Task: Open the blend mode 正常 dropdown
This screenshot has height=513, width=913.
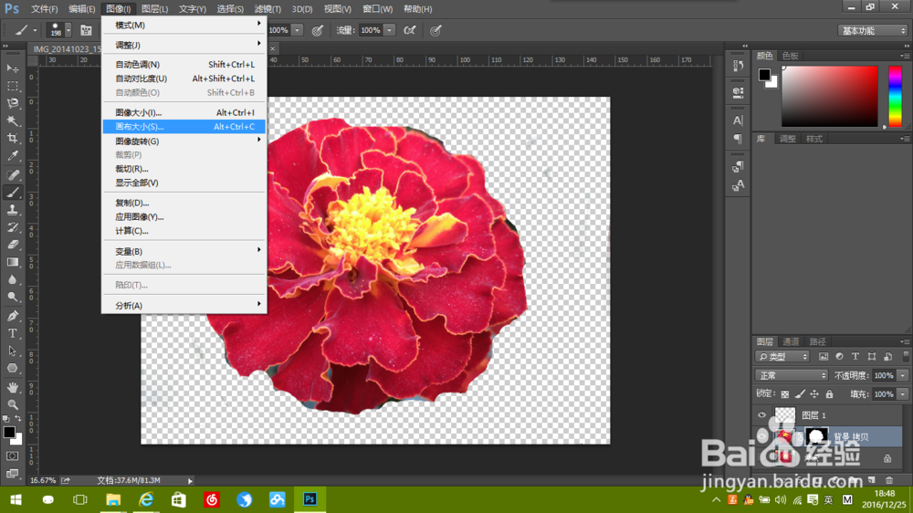Action: point(792,375)
